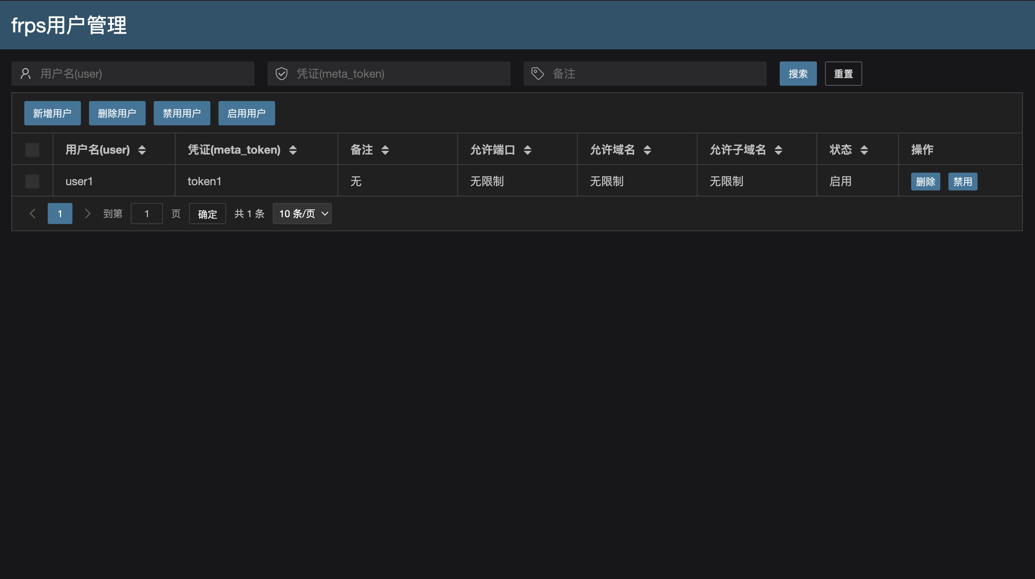This screenshot has width=1035, height=579.
Task: Click the tag icon in remark field
Action: pos(537,74)
